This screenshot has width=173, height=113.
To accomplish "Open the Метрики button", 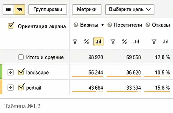I will [87, 10].
